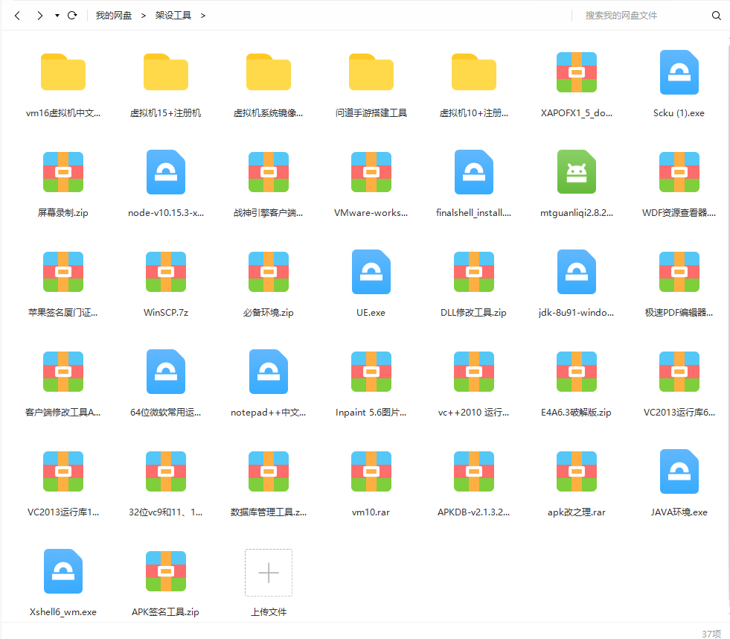Click the forward navigation arrow

[x=39, y=16]
